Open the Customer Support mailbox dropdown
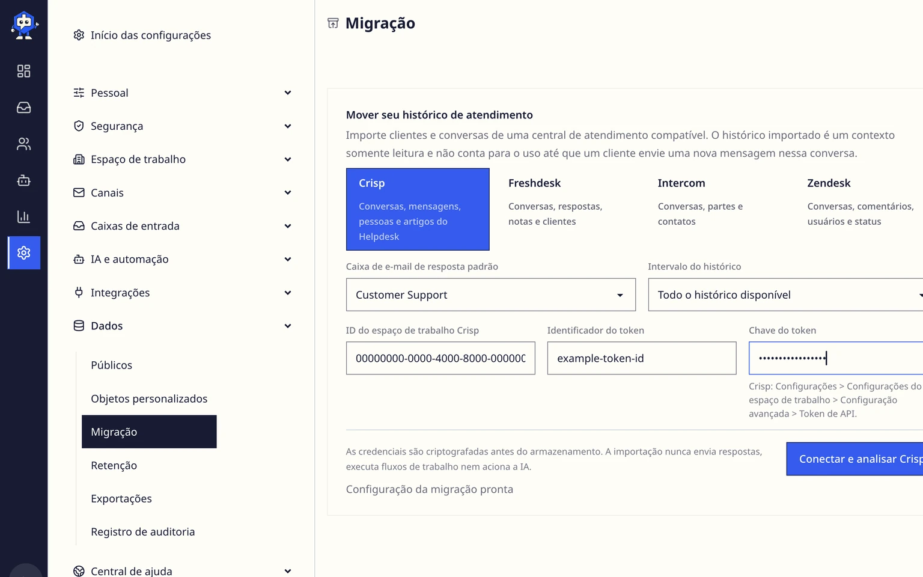The height and width of the screenshot is (577, 923). [x=491, y=295]
